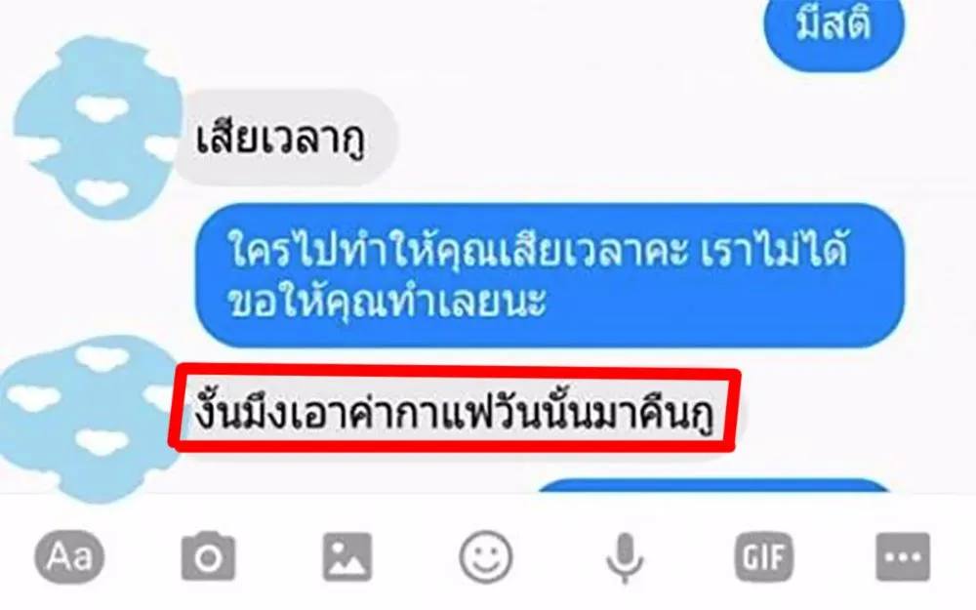This screenshot has height=610, width=976.
Task: Open the emoji smiley picker
Action: click(486, 556)
